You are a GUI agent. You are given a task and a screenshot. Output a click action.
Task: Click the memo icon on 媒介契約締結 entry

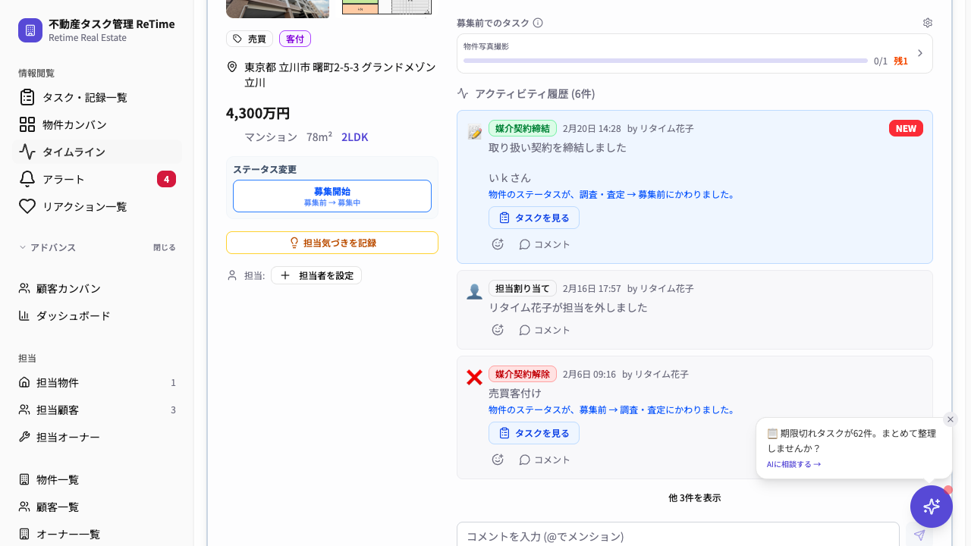[x=474, y=133]
